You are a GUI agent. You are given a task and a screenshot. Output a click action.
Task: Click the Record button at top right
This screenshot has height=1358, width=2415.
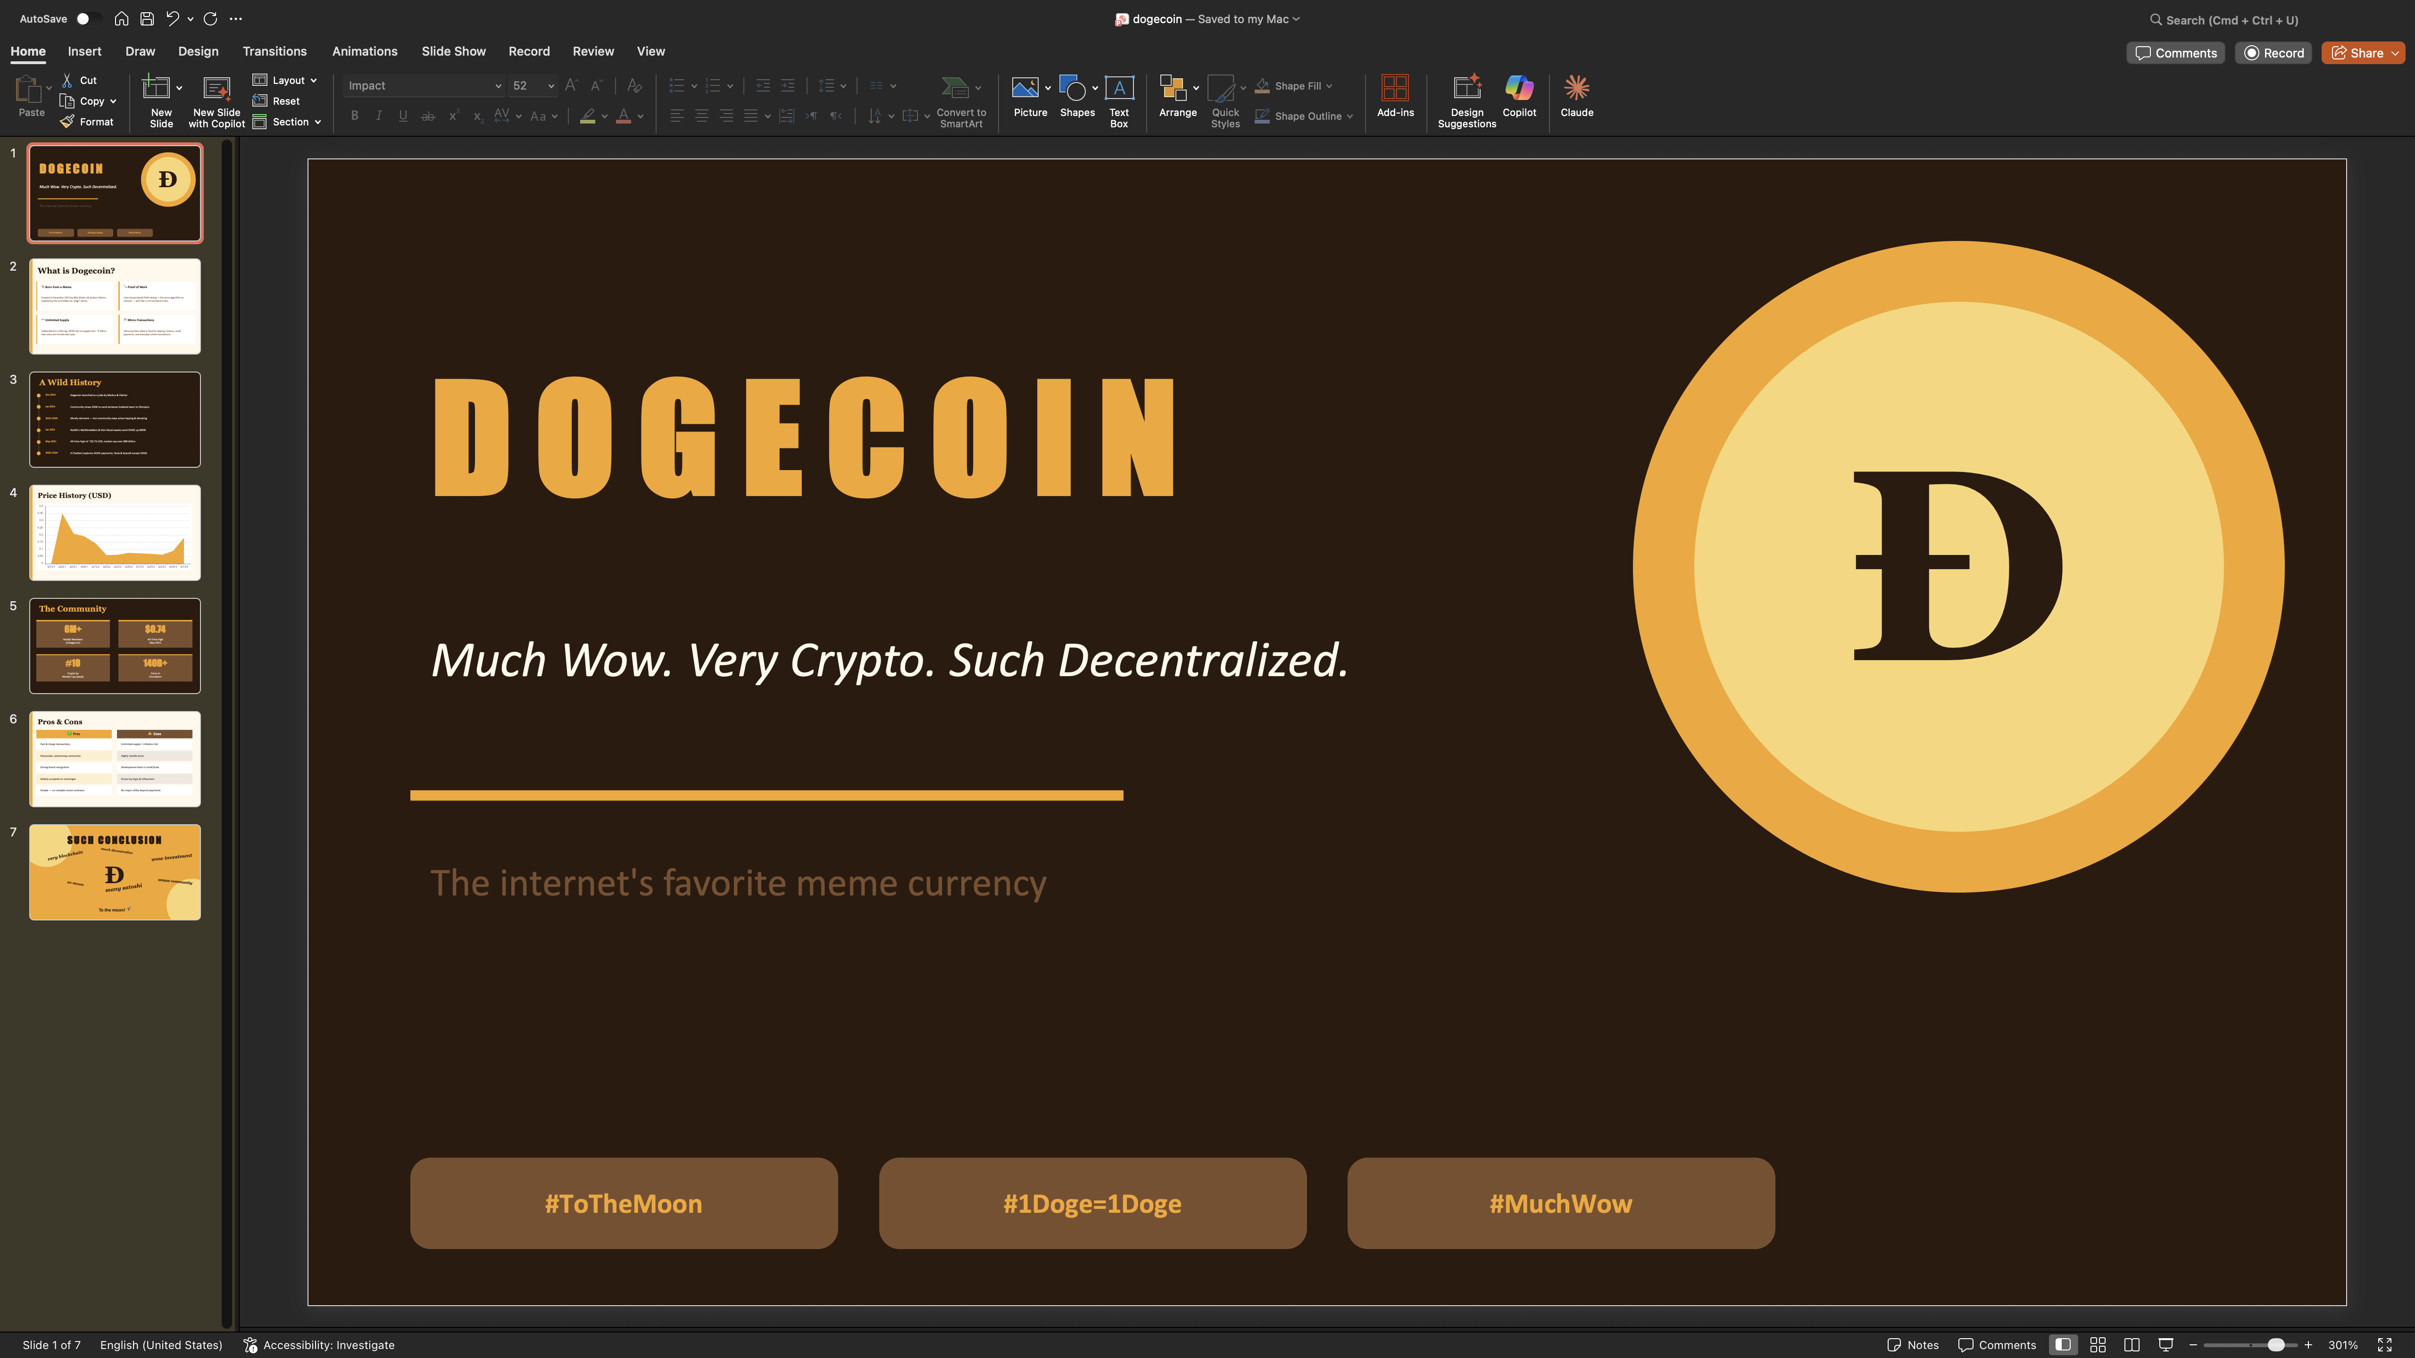coord(2273,53)
